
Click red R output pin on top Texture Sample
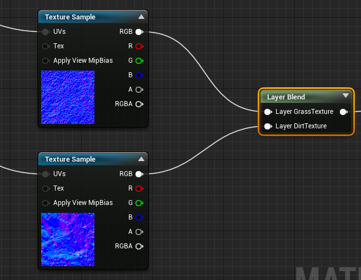click(139, 46)
